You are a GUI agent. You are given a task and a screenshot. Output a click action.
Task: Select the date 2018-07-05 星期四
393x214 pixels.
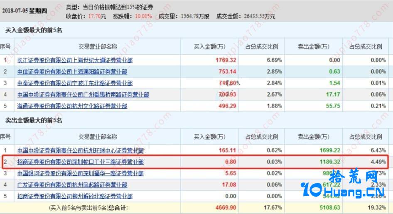click(25, 11)
